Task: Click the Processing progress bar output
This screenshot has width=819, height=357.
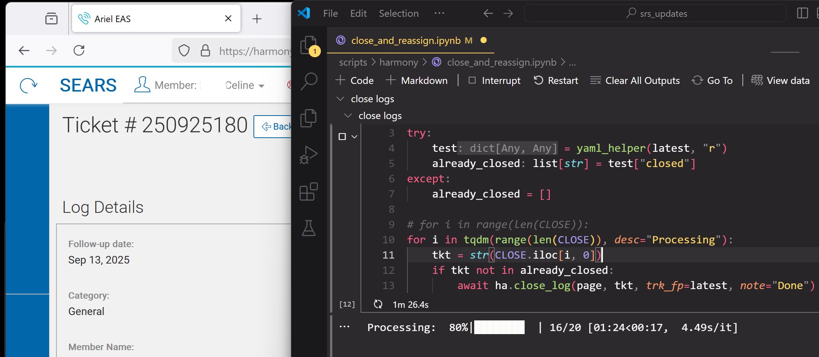Action: pos(499,327)
